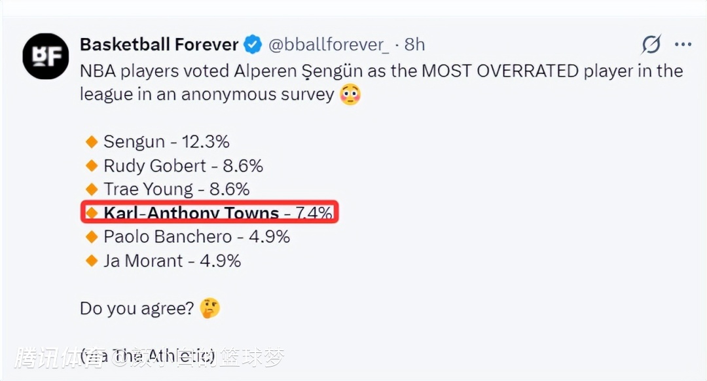Image resolution: width=707 pixels, height=381 pixels.
Task: Click the highlighted Karl-Anthony Towns line
Action: pos(209,212)
